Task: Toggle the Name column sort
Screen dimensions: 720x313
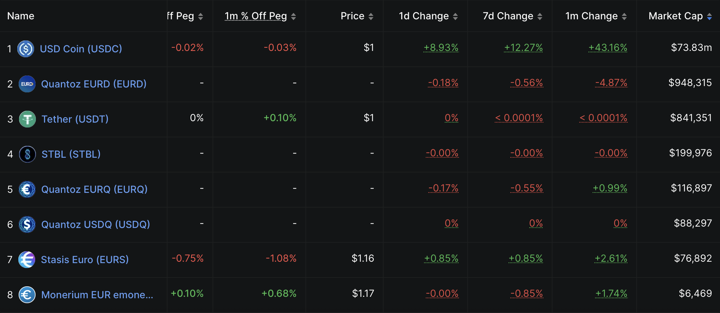Action: [20, 16]
